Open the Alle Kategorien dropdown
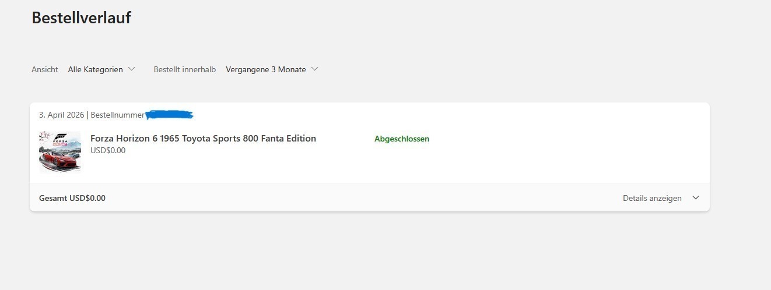The image size is (771, 290). pos(101,69)
